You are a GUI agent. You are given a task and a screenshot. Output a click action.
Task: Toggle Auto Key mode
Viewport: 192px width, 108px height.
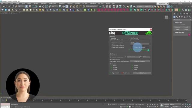coord(166,104)
